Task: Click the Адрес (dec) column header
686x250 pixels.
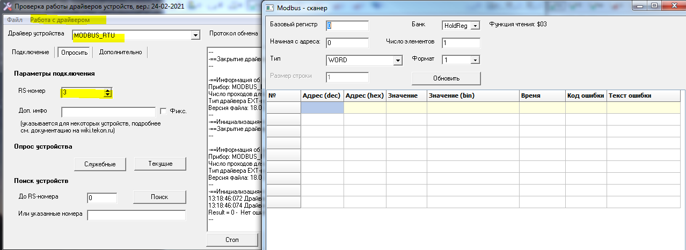Action: click(322, 95)
